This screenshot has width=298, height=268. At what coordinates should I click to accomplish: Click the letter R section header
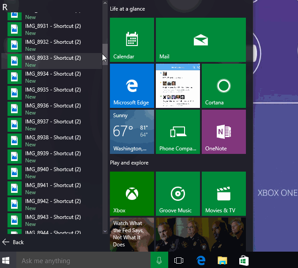pos(5,7)
